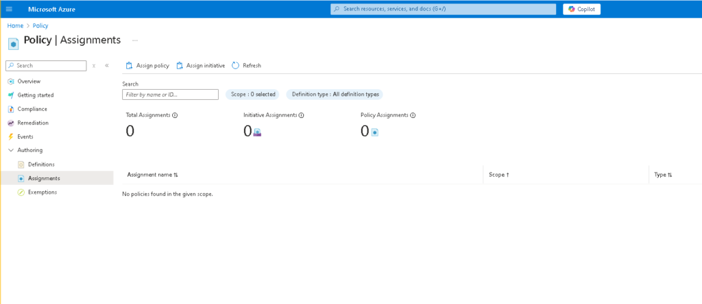Click the Assignments icon in the sidebar

pos(20,179)
